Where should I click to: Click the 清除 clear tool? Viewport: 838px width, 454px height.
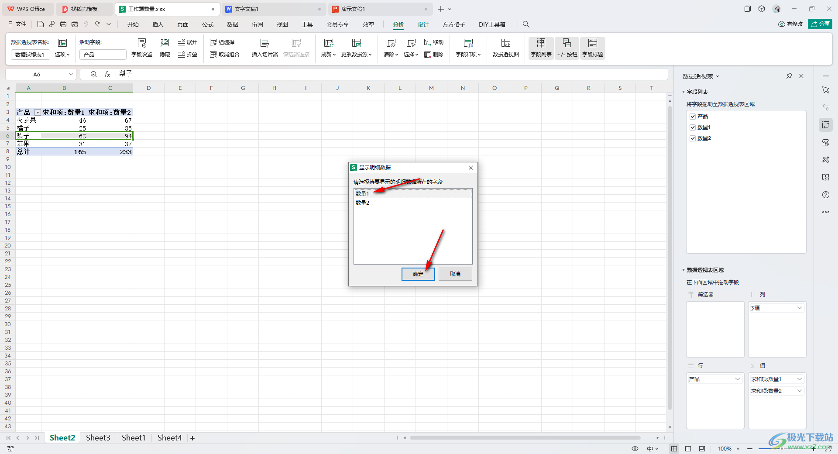[391, 48]
